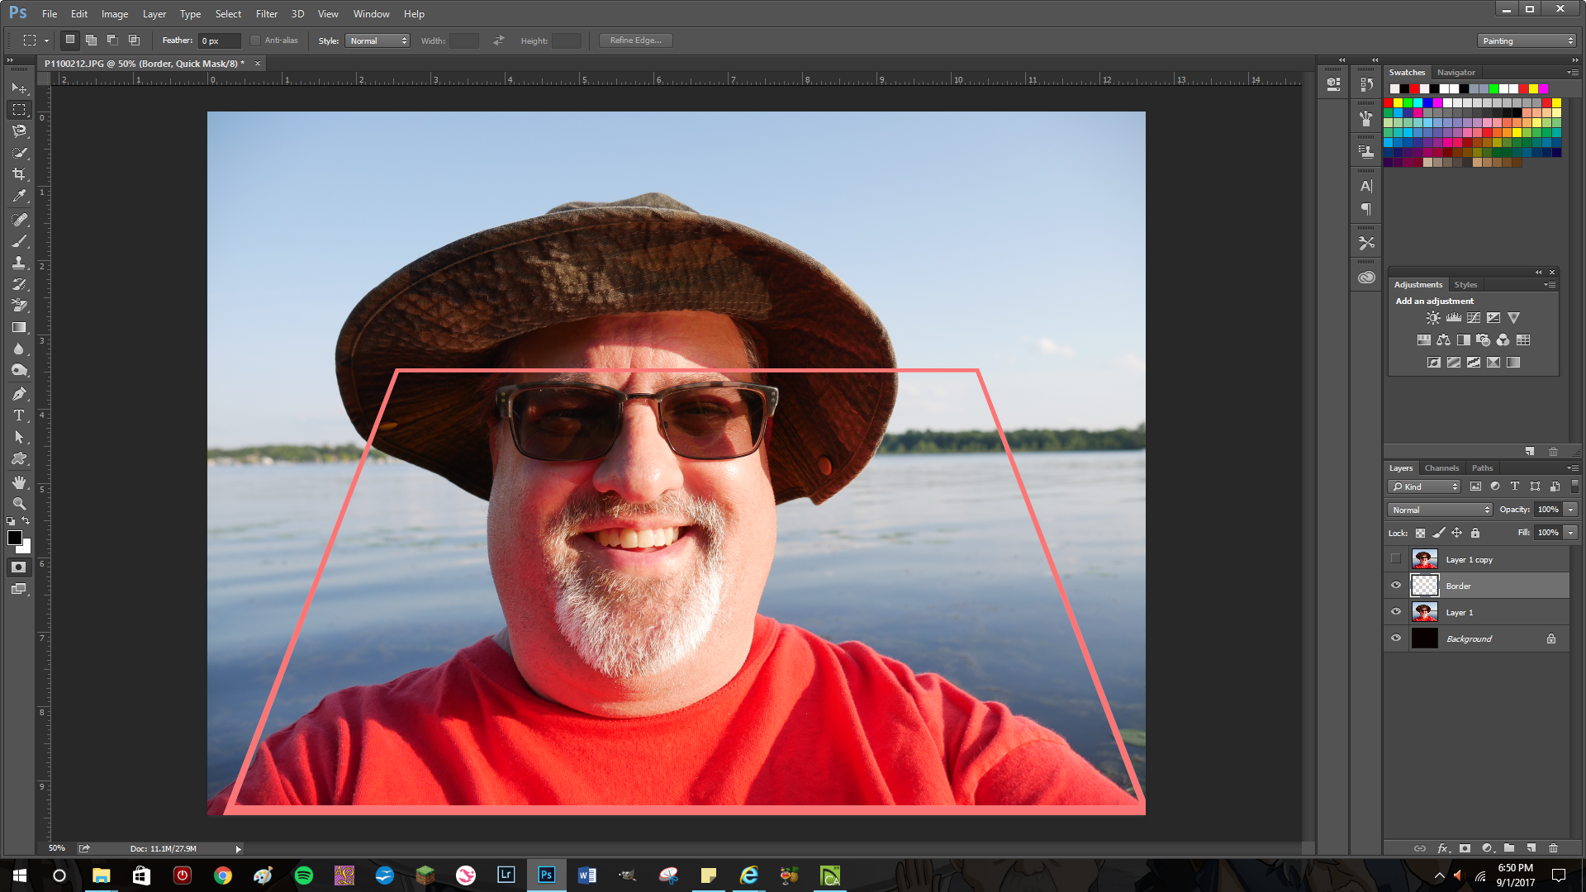The image size is (1586, 892).
Task: Select the Pen tool
Action: coord(19,394)
